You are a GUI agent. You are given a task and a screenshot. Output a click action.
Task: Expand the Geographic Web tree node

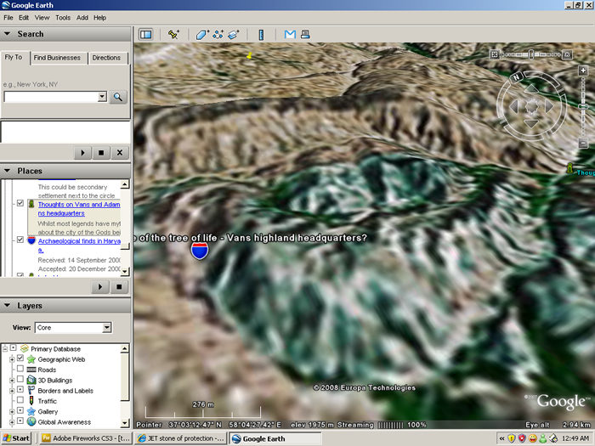(x=12, y=359)
